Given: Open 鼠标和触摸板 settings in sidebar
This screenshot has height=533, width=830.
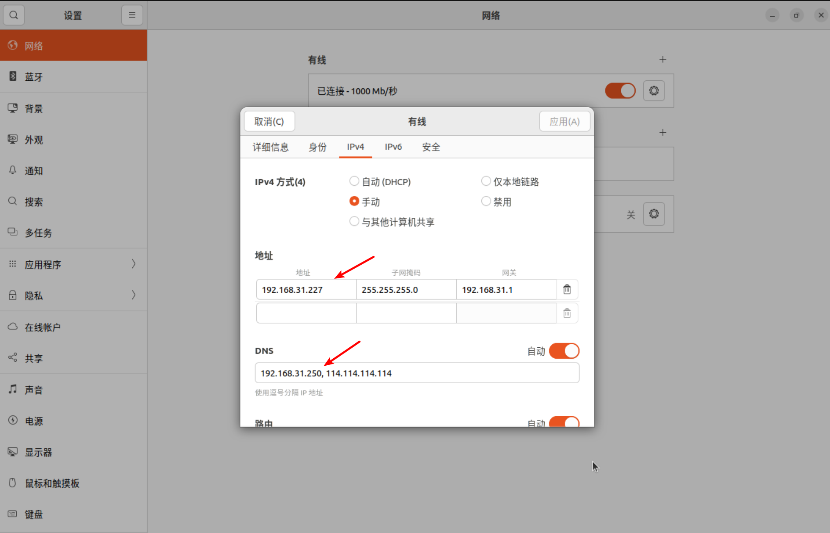Looking at the screenshot, I should pos(73,483).
